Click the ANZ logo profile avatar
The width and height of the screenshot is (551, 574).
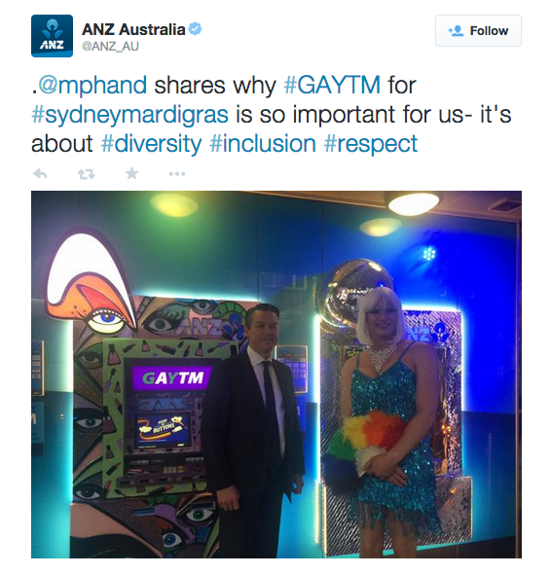pos(52,36)
